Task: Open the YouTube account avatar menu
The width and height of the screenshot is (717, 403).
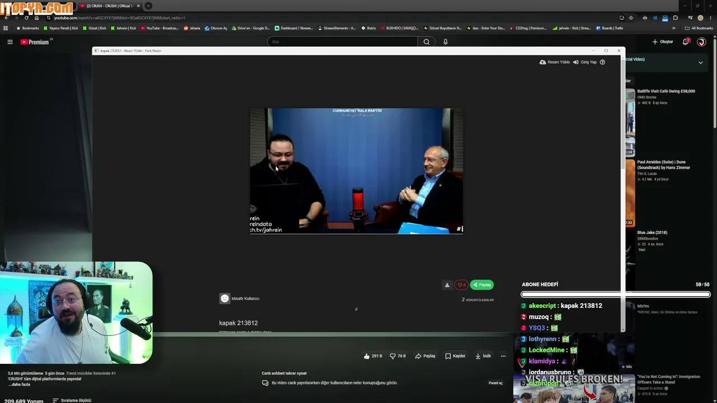Action: tap(701, 42)
